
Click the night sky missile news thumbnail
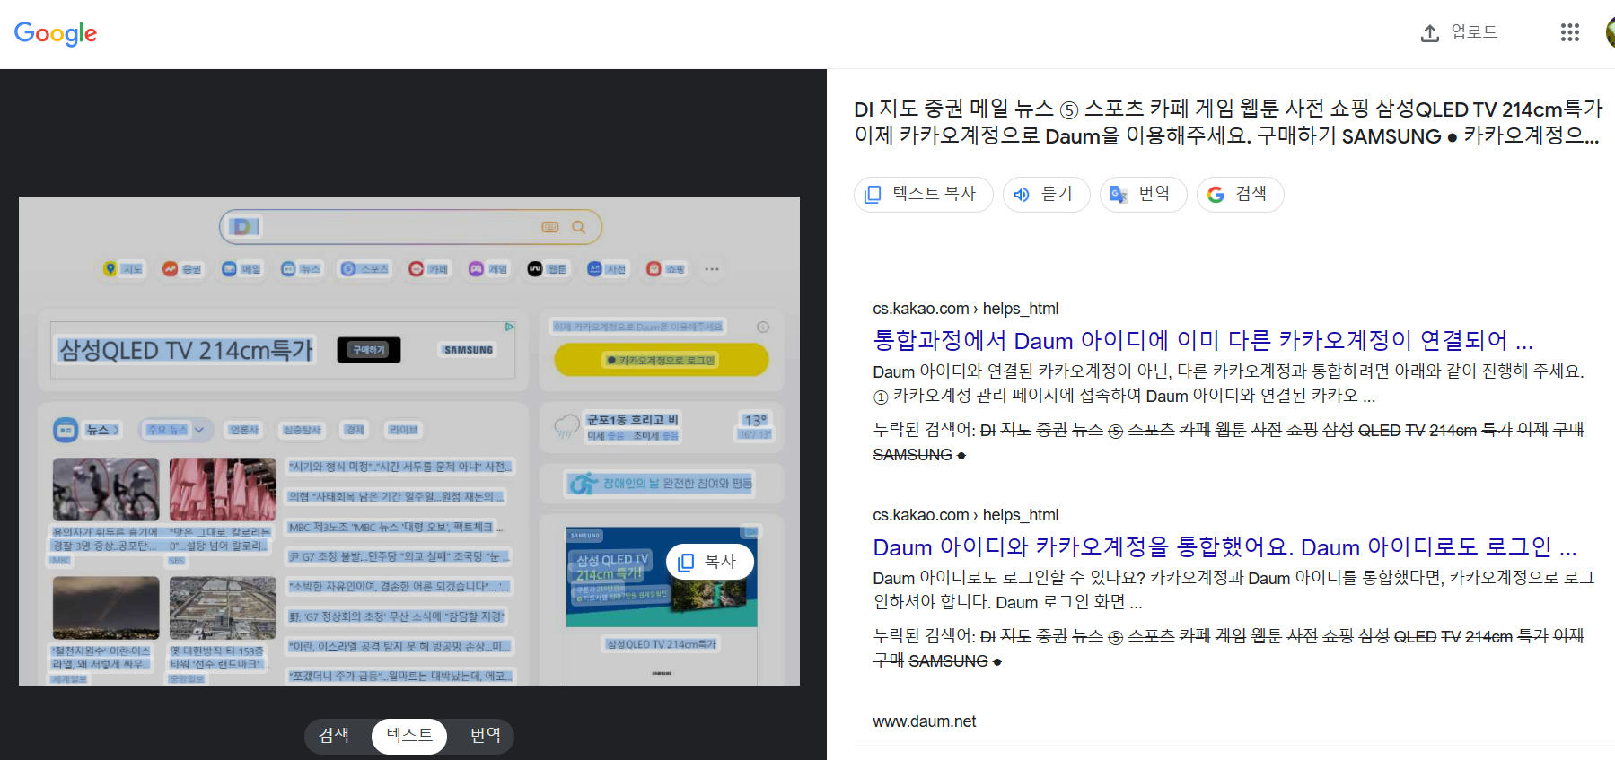[106, 607]
